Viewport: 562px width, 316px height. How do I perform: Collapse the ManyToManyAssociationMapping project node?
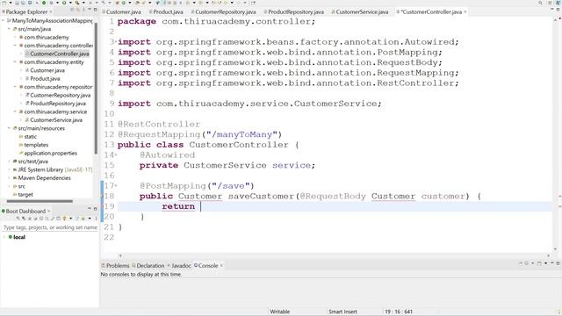pos(4,21)
